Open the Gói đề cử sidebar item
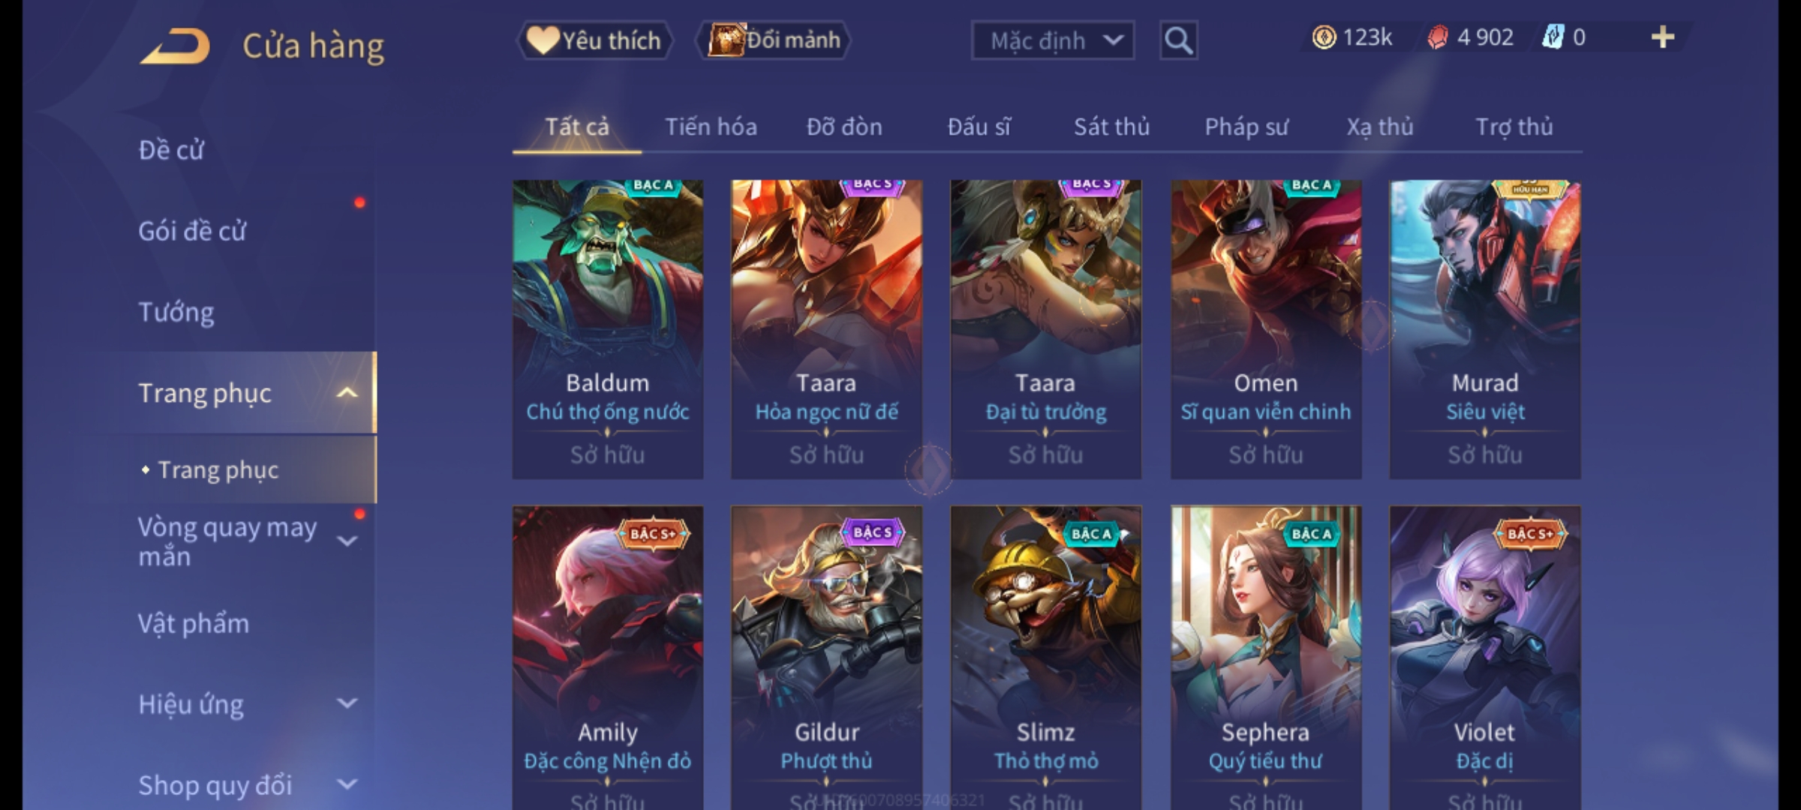This screenshot has width=1801, height=810. [192, 231]
